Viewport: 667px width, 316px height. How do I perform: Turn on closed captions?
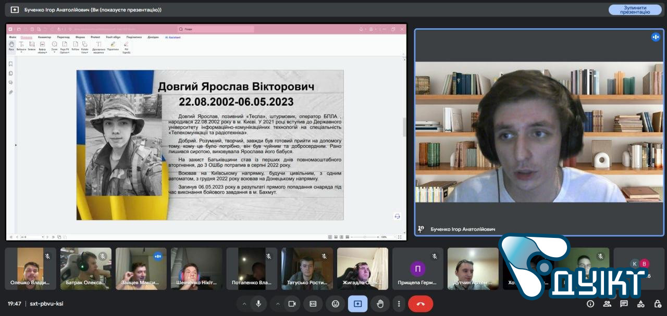tap(313, 304)
